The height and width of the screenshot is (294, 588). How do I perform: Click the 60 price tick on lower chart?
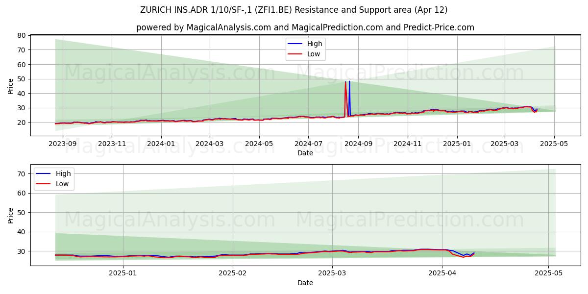[x=22, y=193]
